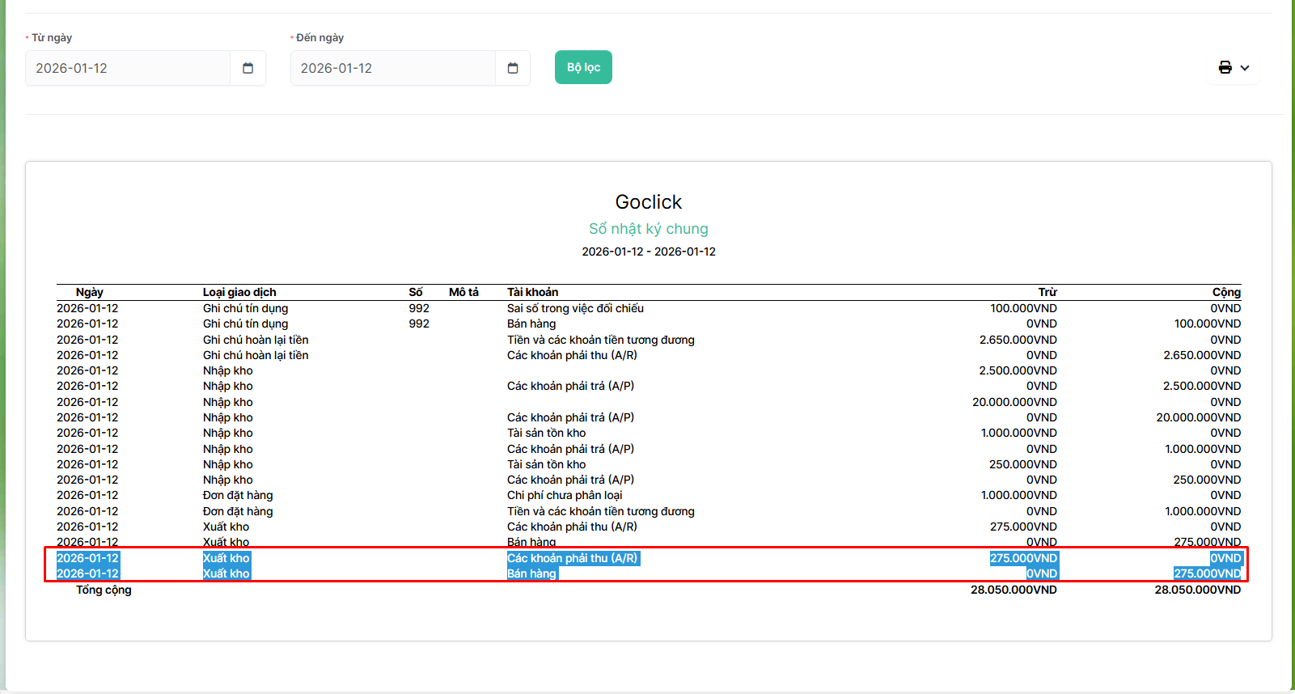Click the Loại giao dịch column header

coord(239,292)
